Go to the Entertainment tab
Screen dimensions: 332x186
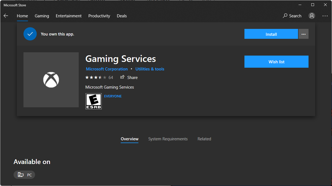pyautogui.click(x=69, y=16)
